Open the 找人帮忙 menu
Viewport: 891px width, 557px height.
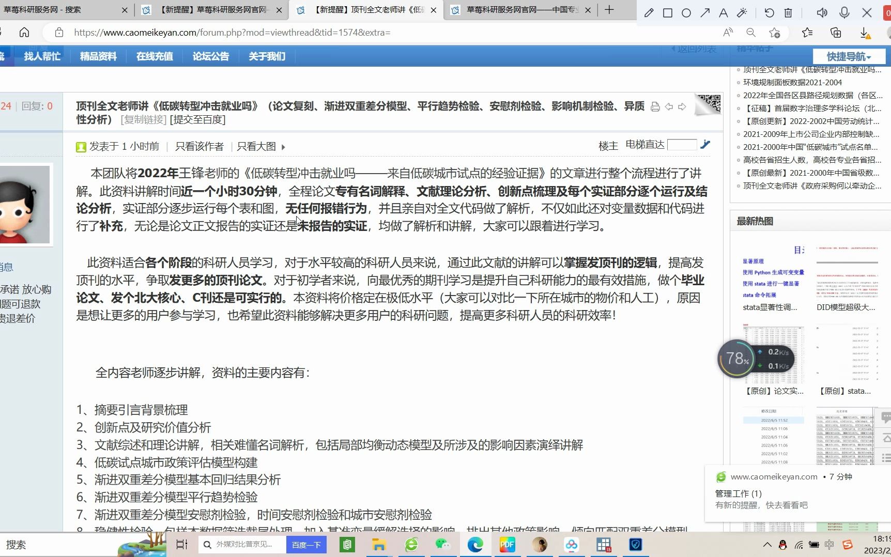click(42, 56)
